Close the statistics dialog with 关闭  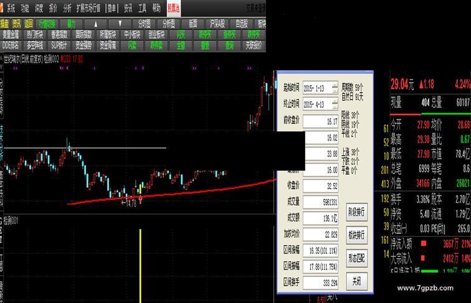point(356,281)
